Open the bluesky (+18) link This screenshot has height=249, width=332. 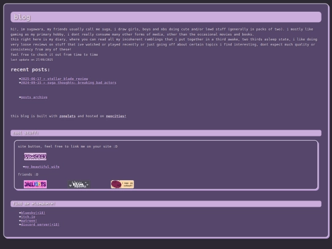click(33, 213)
